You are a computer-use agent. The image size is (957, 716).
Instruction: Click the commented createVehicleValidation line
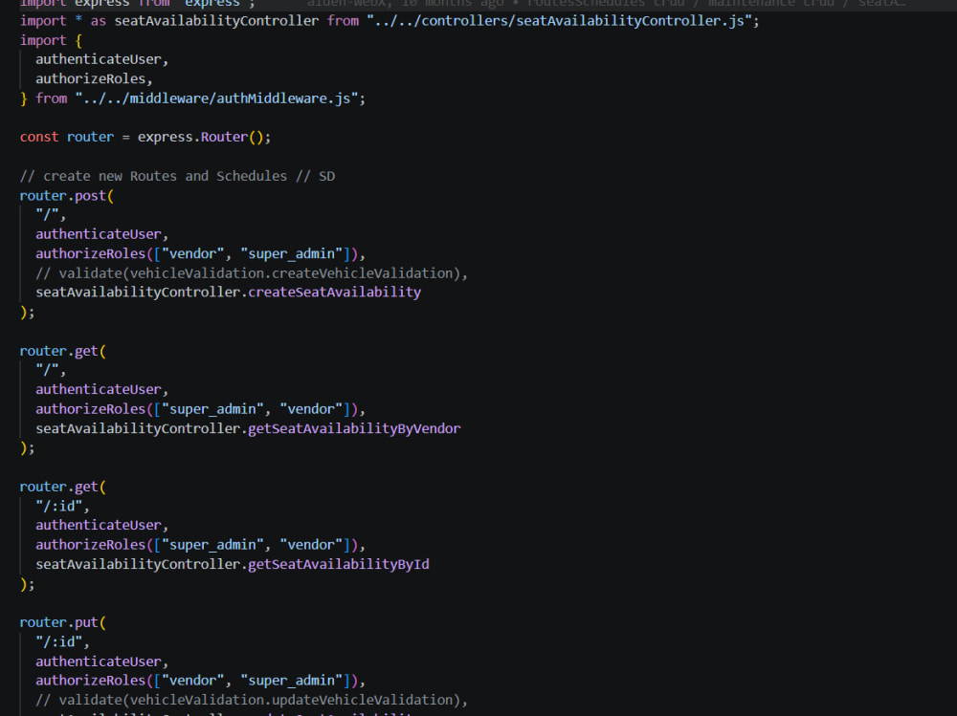[252, 273]
